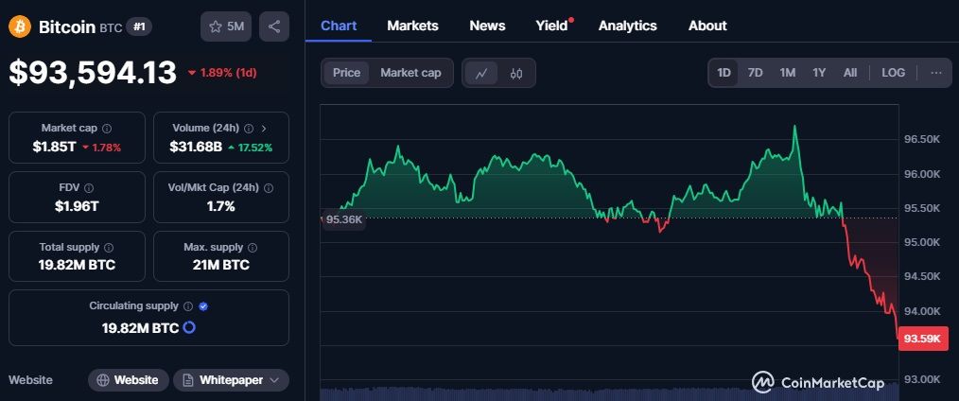Click the Market cap info icon
This screenshot has width=959, height=401.
pos(107,129)
